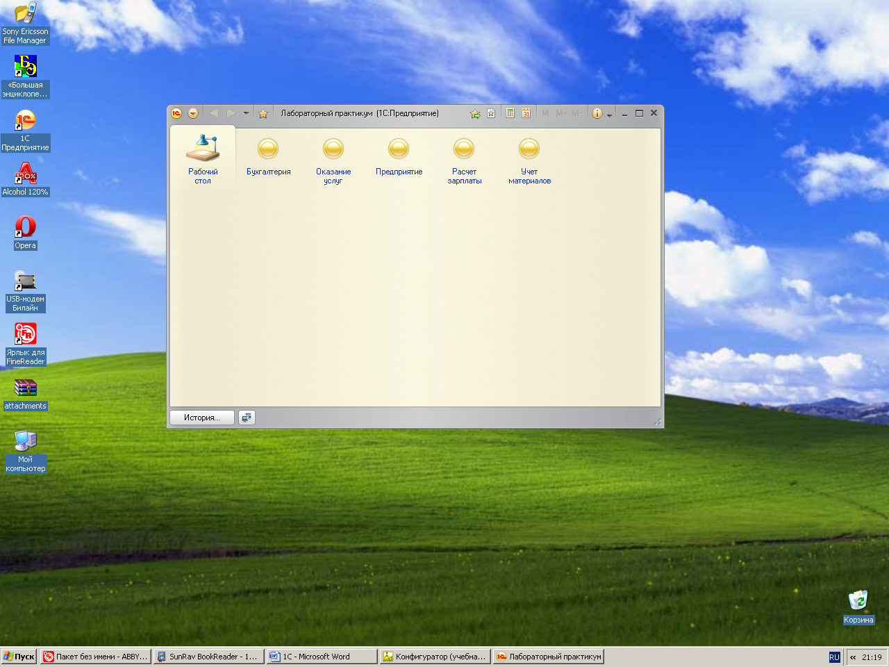The width and height of the screenshot is (889, 667).
Task: Close the Лабораторный практикум window
Action: pos(654,113)
